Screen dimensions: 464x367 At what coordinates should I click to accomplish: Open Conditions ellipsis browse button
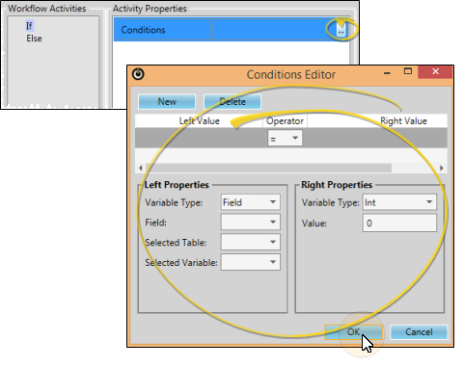341,30
